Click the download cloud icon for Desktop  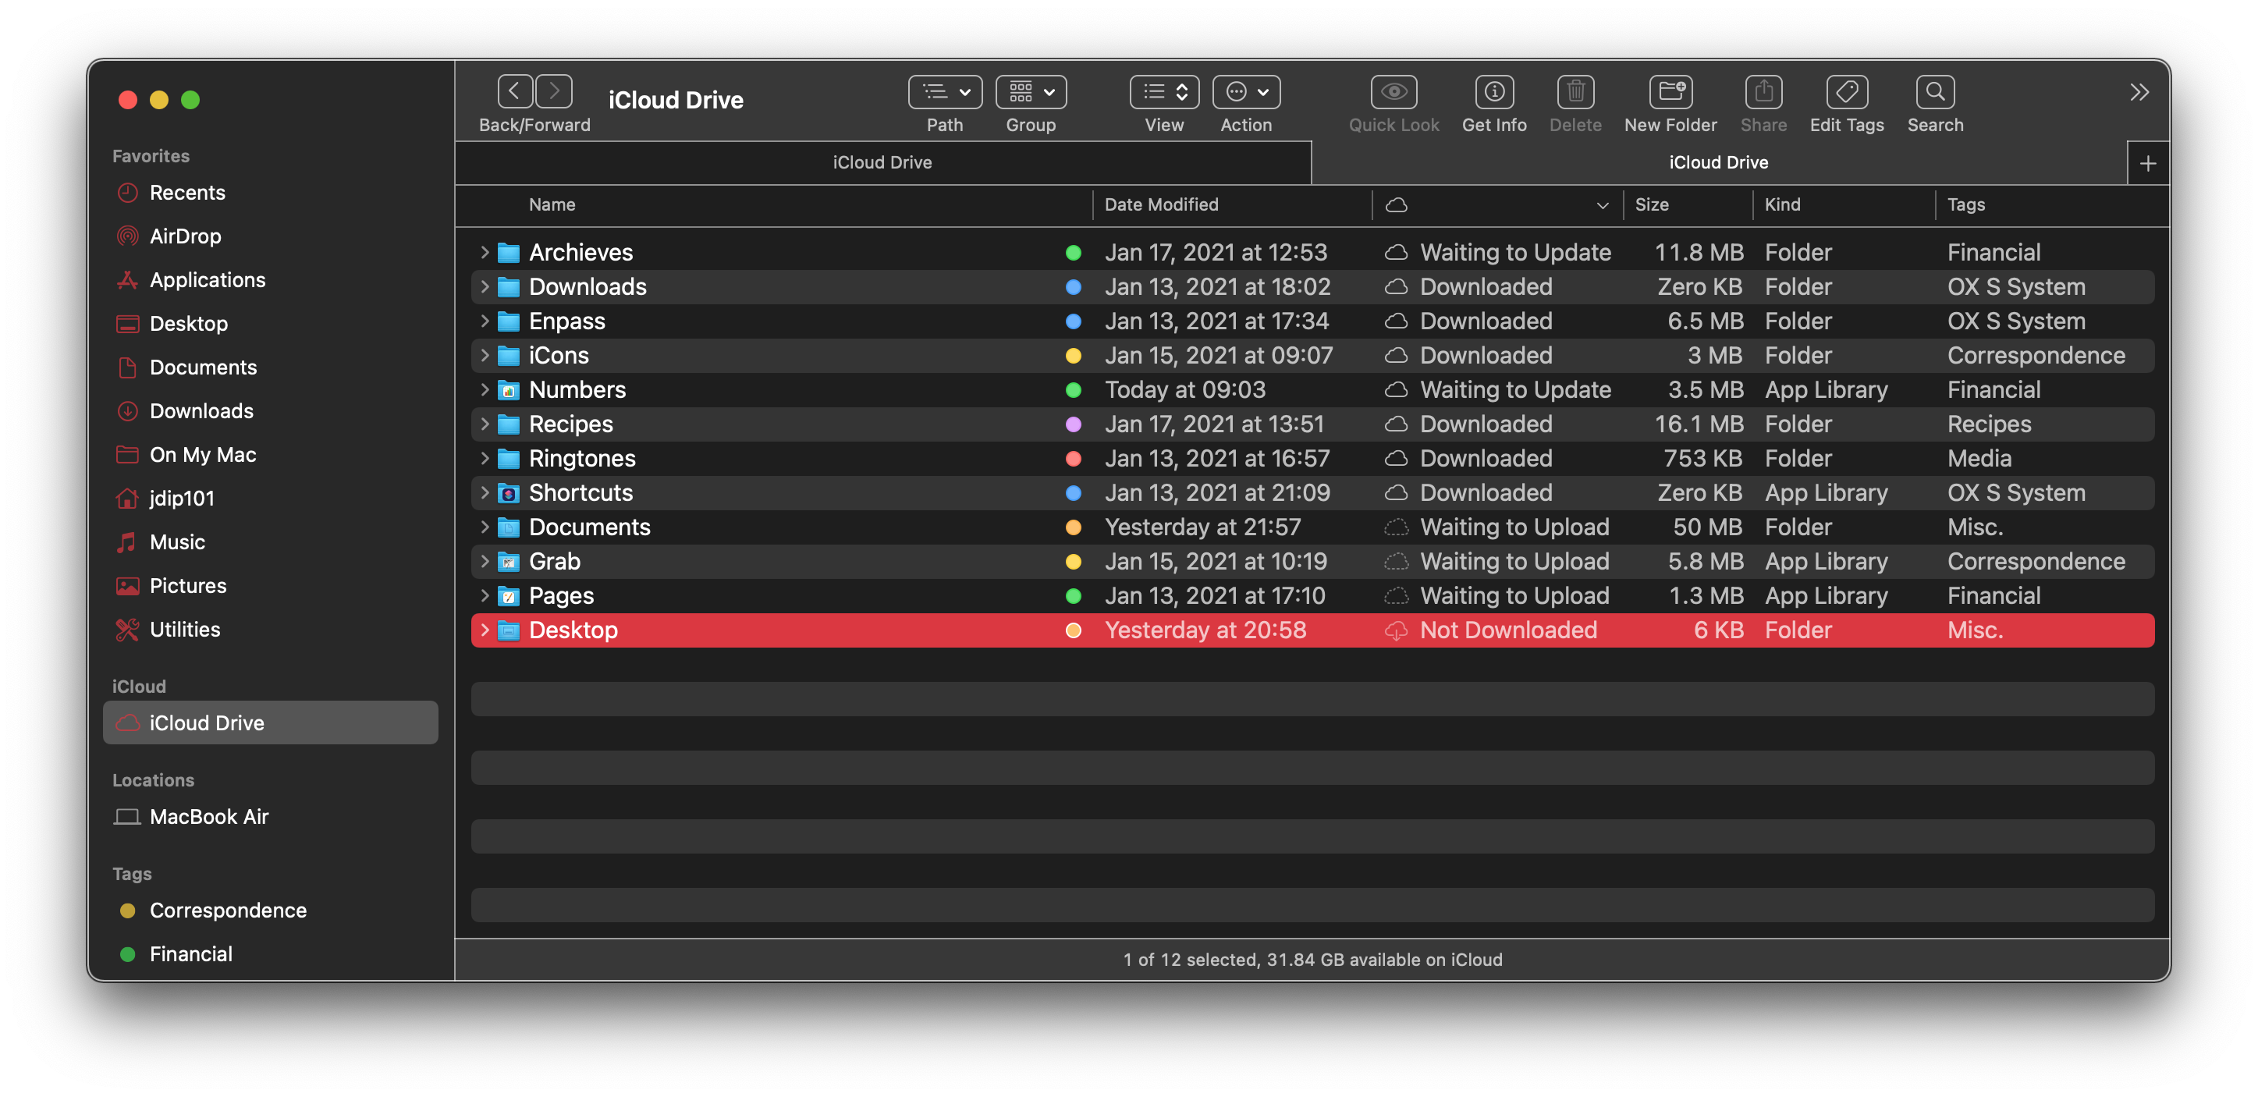[x=1396, y=631]
